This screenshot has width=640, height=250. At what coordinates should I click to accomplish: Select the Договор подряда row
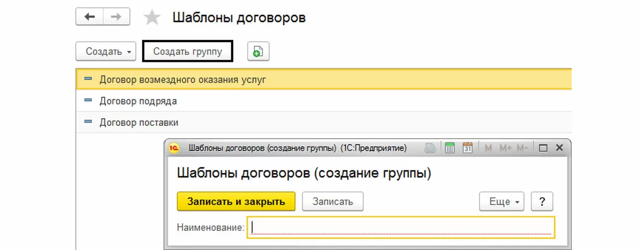coord(138,101)
